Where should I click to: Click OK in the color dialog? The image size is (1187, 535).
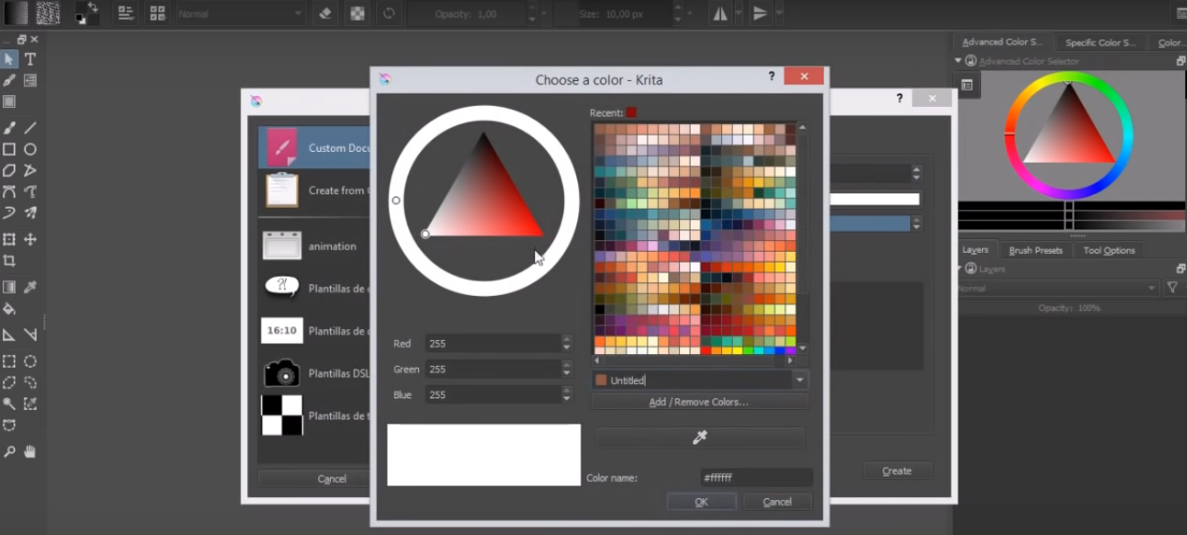[701, 502]
